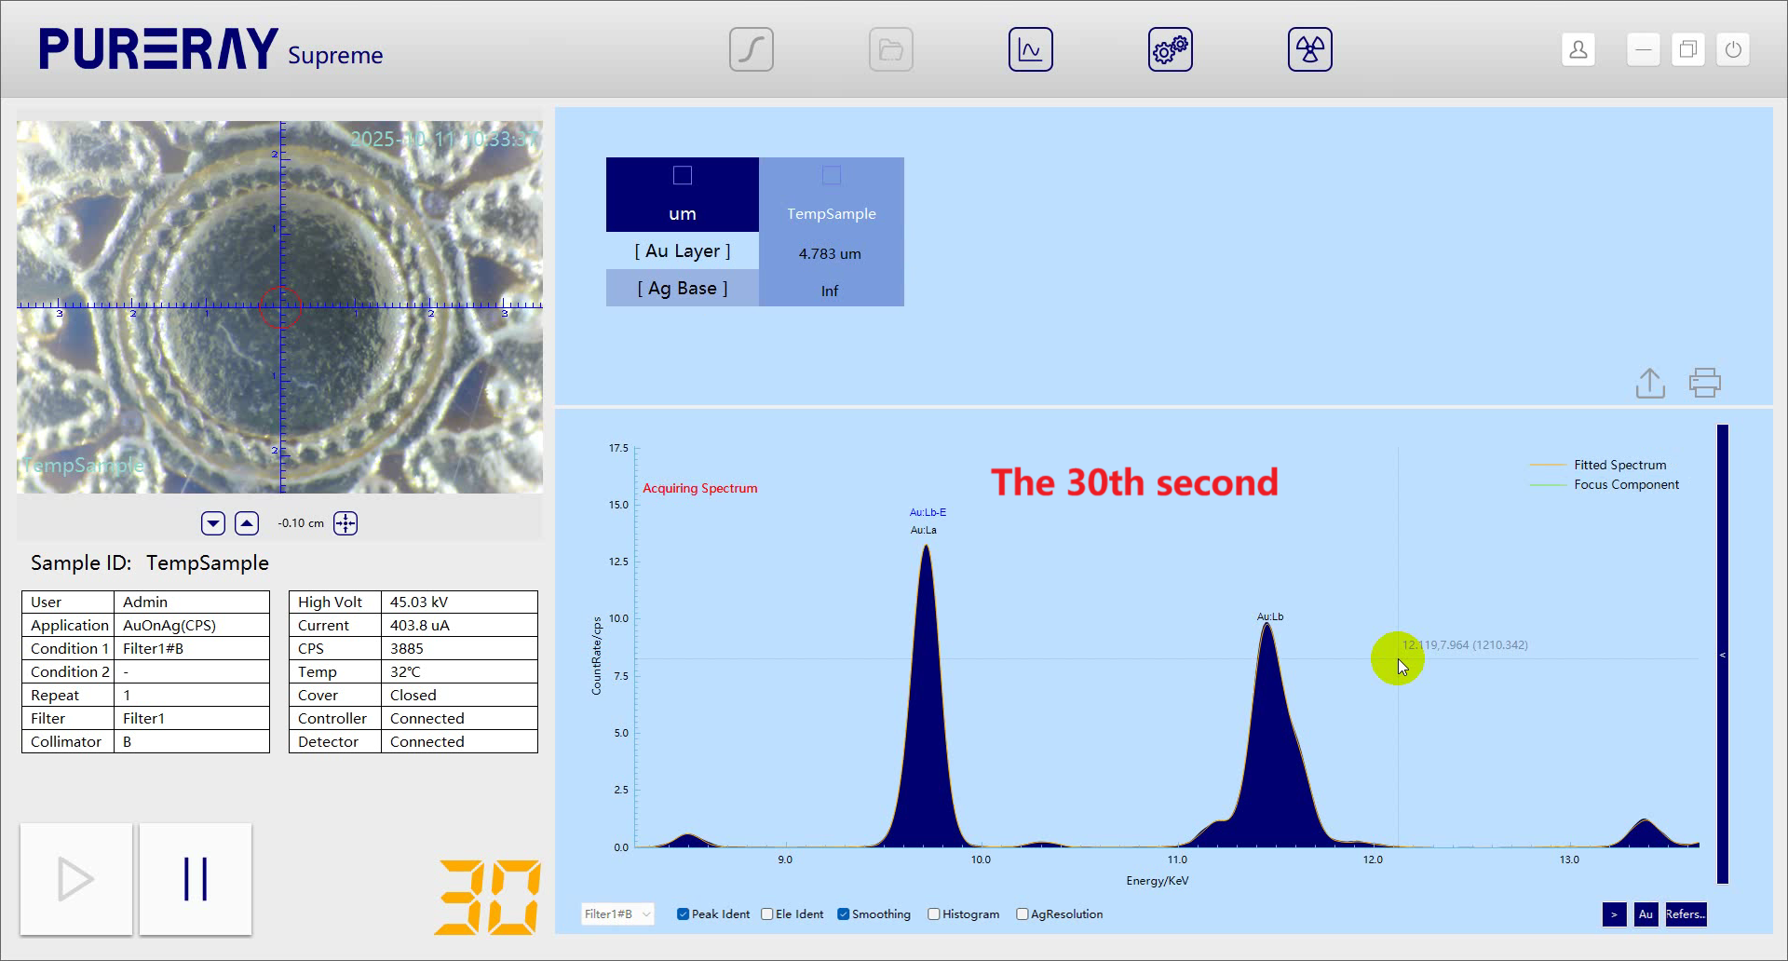Open the settings gears icon
Screen dimensions: 1788x961
click(1170, 49)
